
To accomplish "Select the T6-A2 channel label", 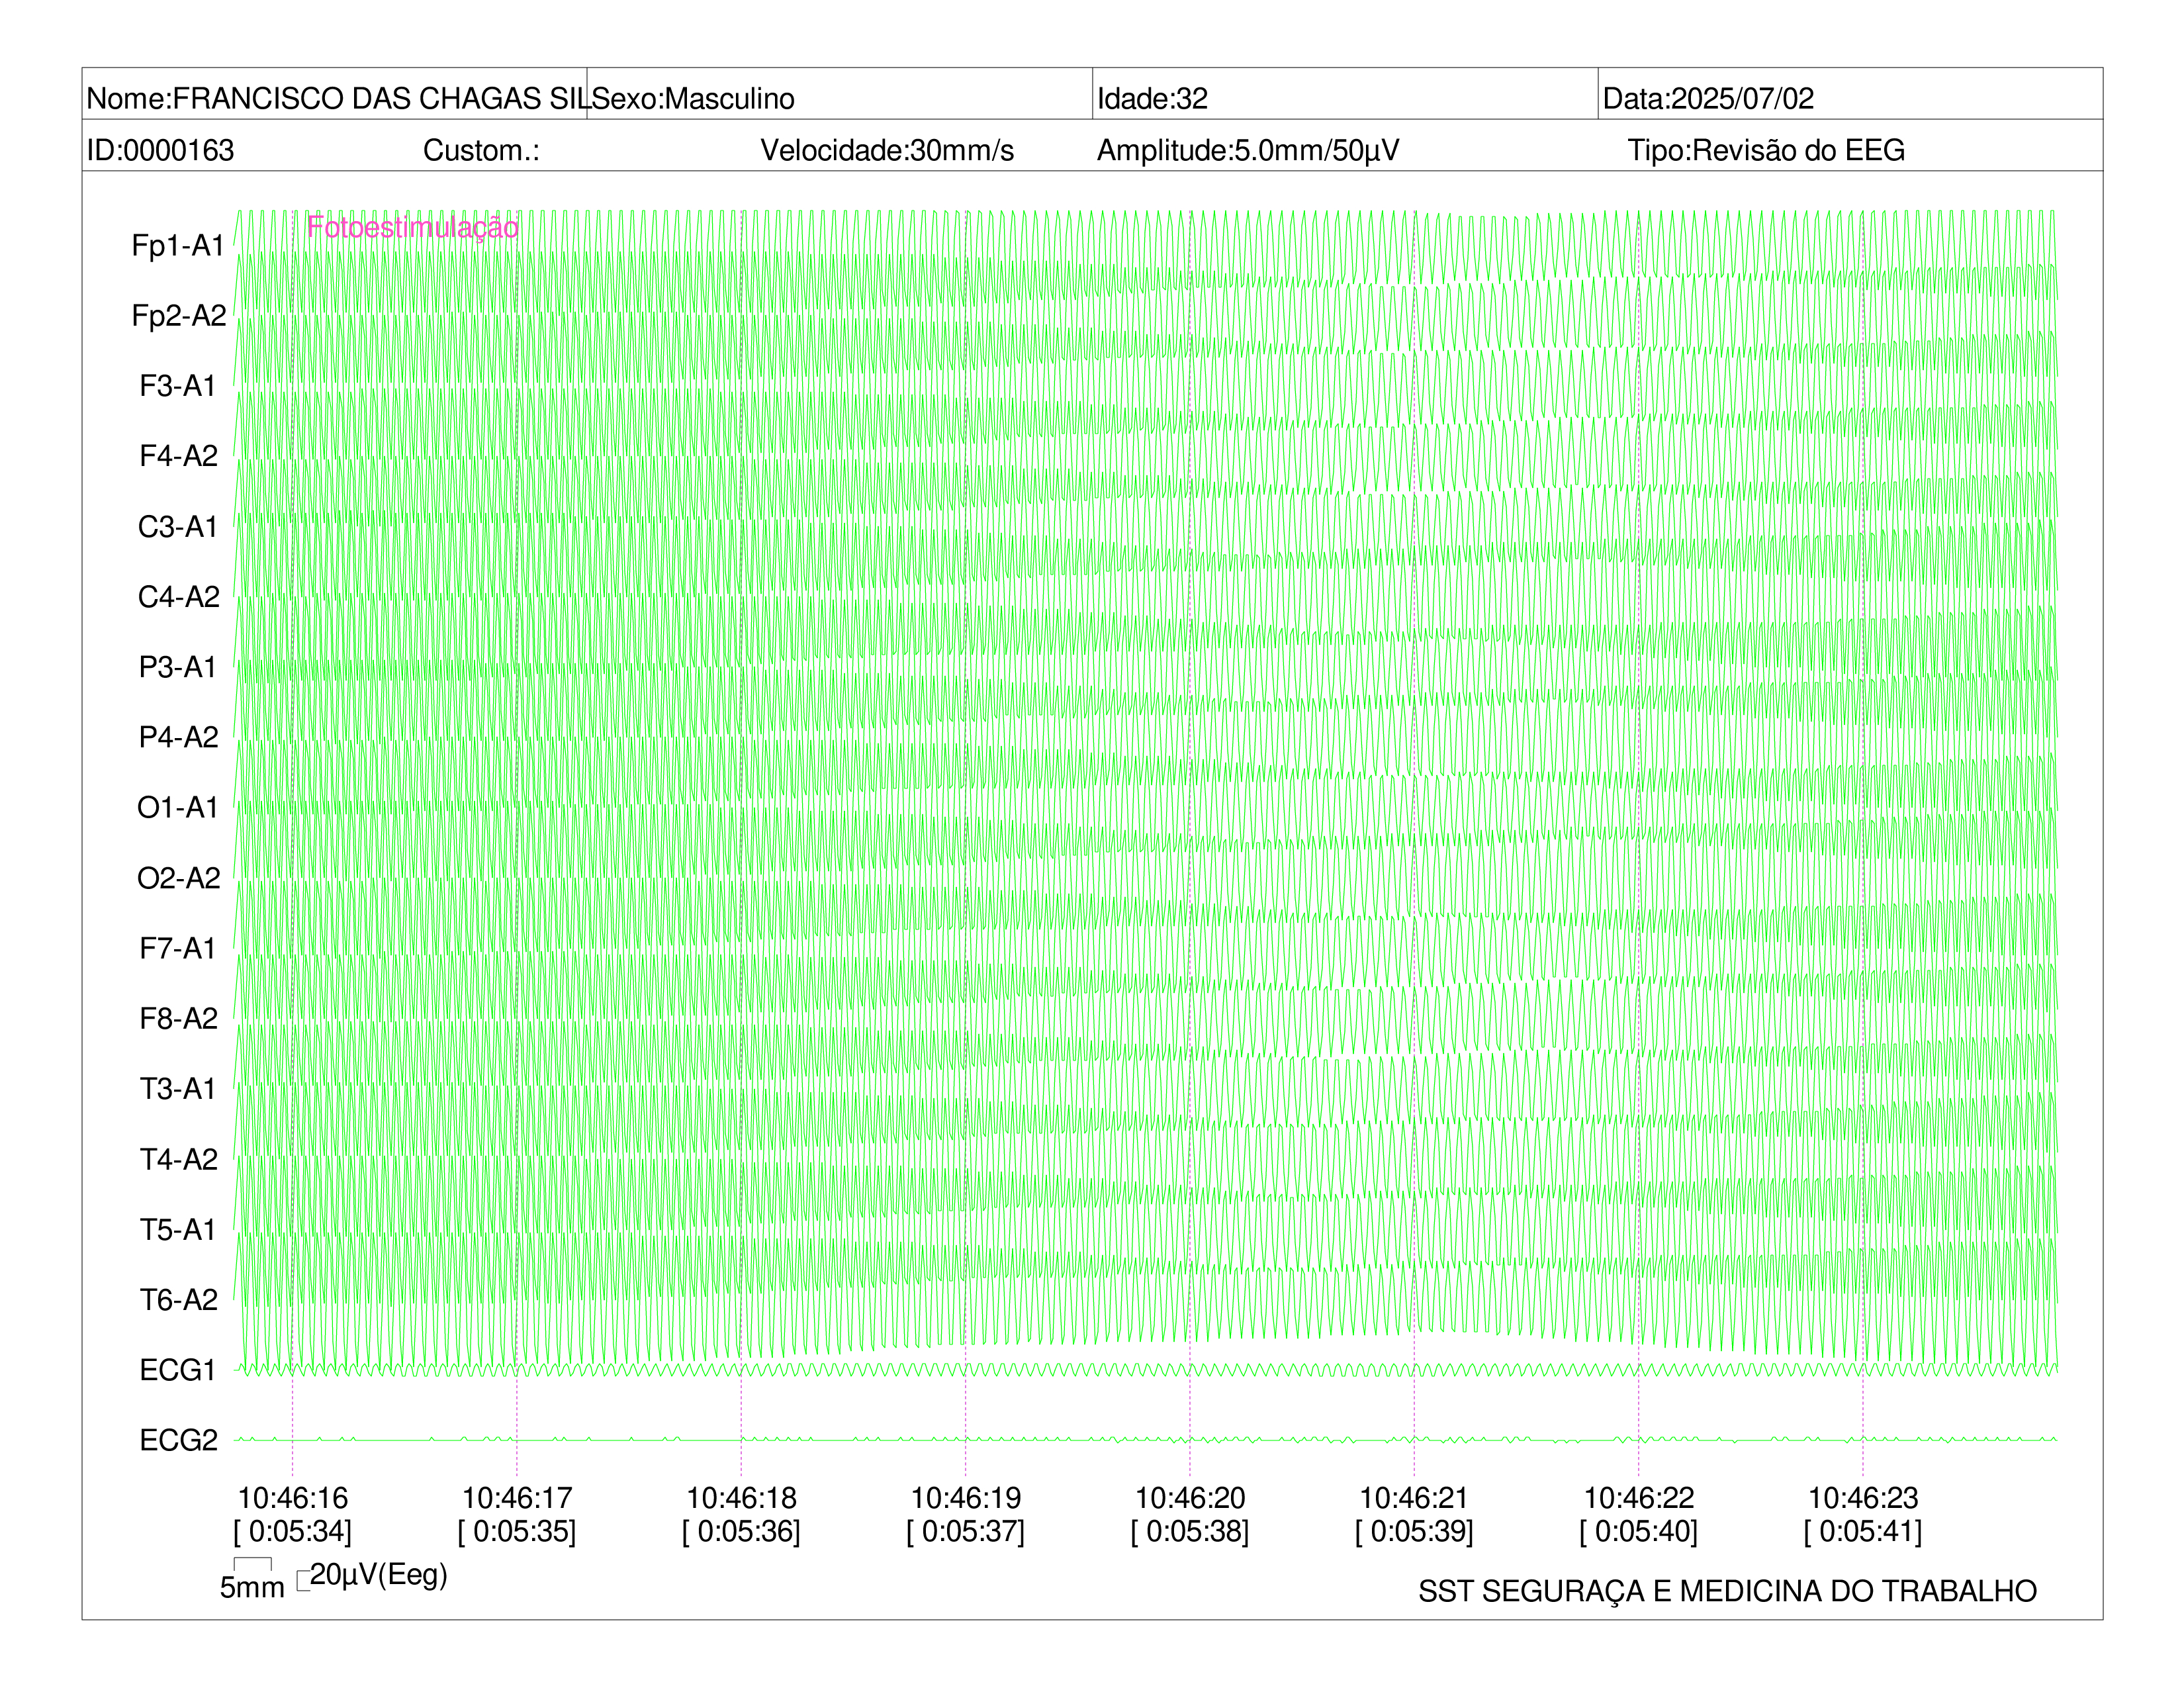I will coord(178,1299).
